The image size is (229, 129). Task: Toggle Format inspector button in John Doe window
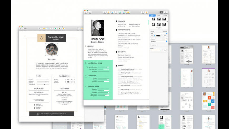click(x=162, y=12)
